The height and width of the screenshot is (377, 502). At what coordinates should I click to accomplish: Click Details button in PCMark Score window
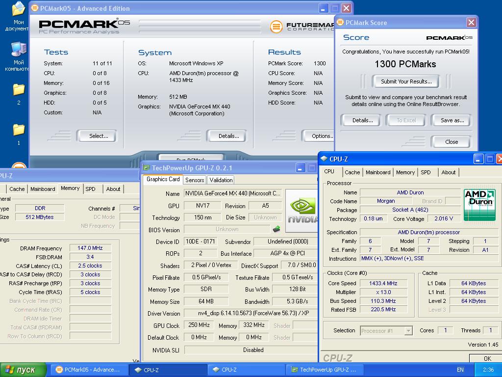[x=362, y=120]
